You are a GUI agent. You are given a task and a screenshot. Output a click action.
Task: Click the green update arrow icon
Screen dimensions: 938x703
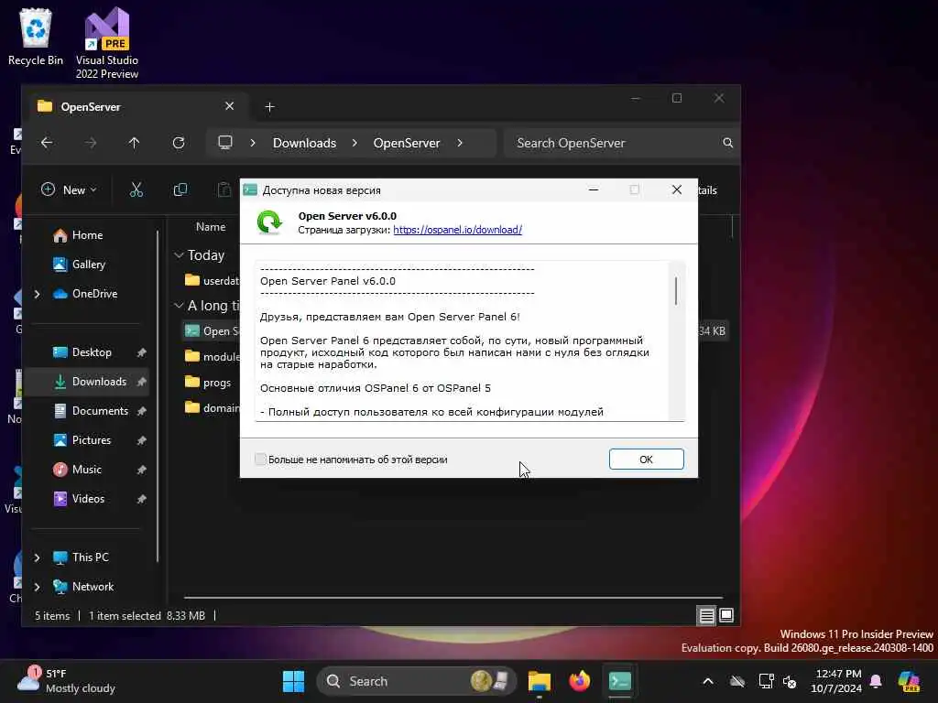(269, 222)
